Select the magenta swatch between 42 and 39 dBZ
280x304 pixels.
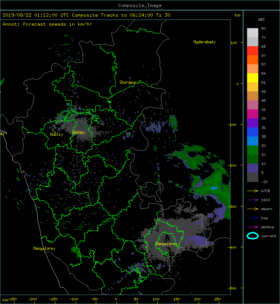(253, 114)
